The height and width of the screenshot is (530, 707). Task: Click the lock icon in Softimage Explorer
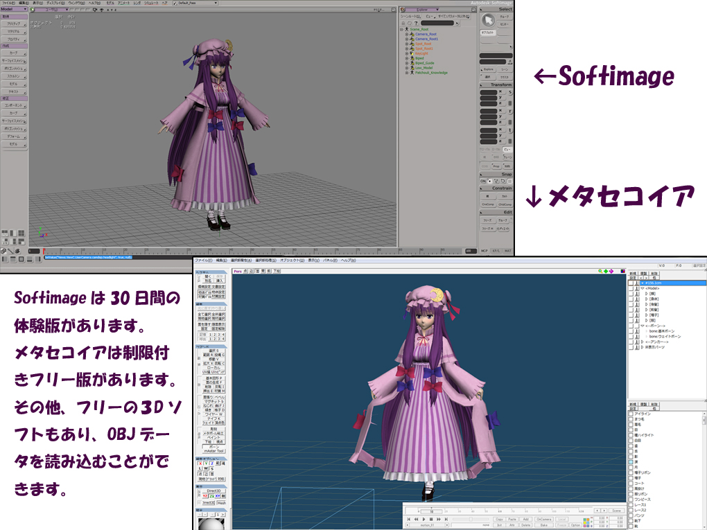(x=403, y=24)
